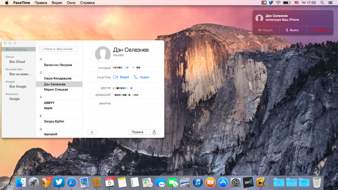Viewport: 338px width, 190px height.
Task: Open the Mail stamp icon in Dock
Action: click(x=84, y=183)
